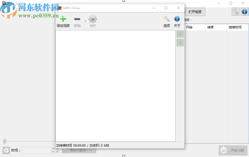Click the Add Split Point (添加分割点) button

(x=79, y=150)
